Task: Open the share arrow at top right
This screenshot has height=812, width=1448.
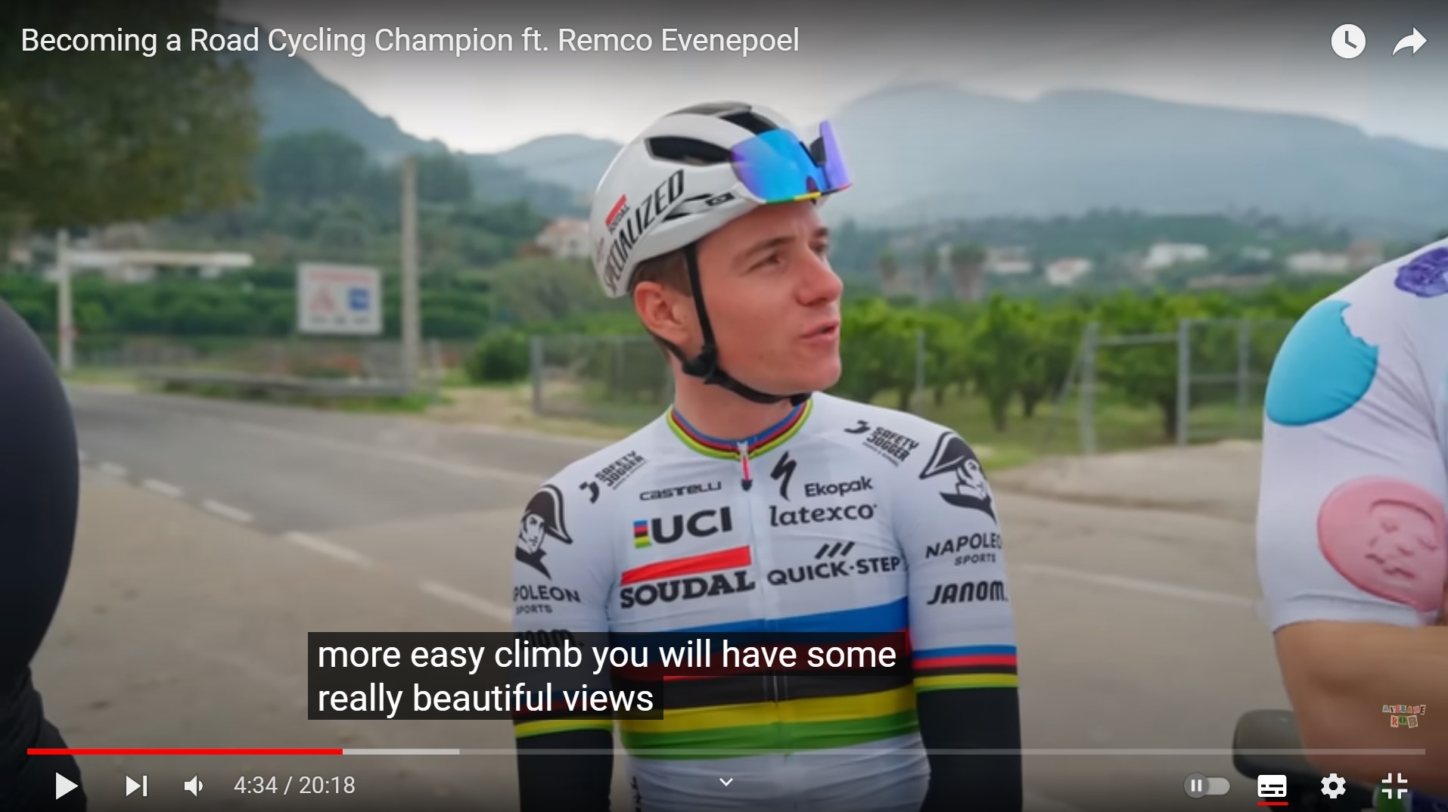Action: (x=1409, y=42)
